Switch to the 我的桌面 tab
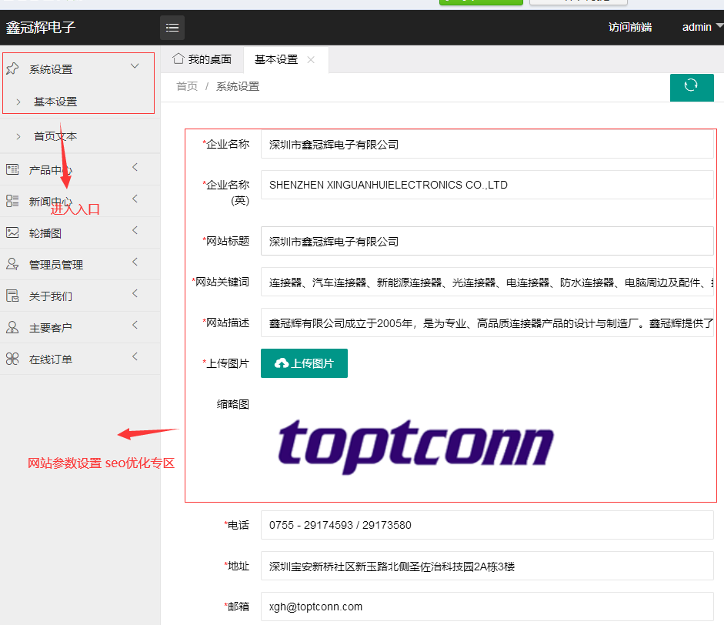 click(202, 60)
